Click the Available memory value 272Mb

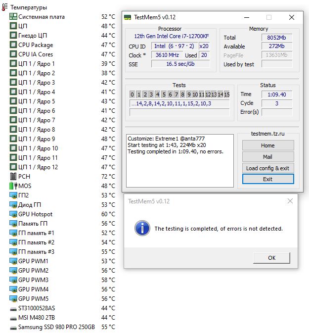[x=276, y=46]
